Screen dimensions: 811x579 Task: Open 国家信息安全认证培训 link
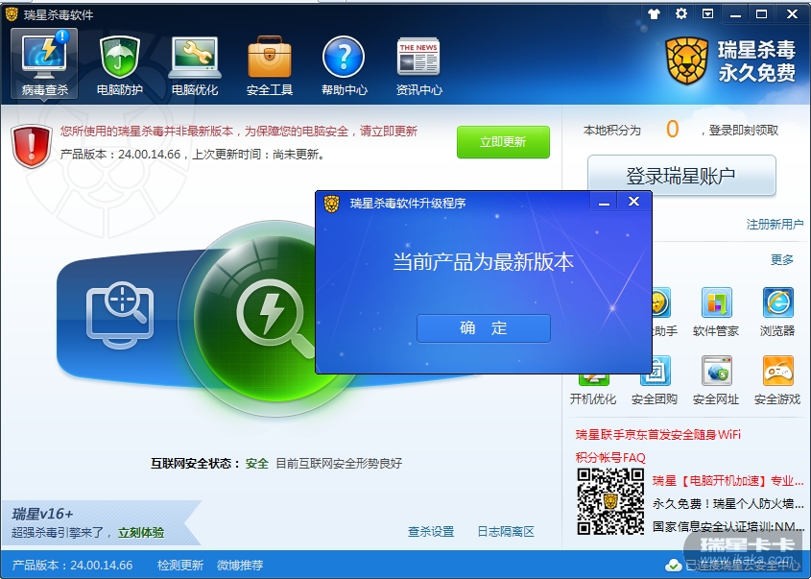[728, 527]
